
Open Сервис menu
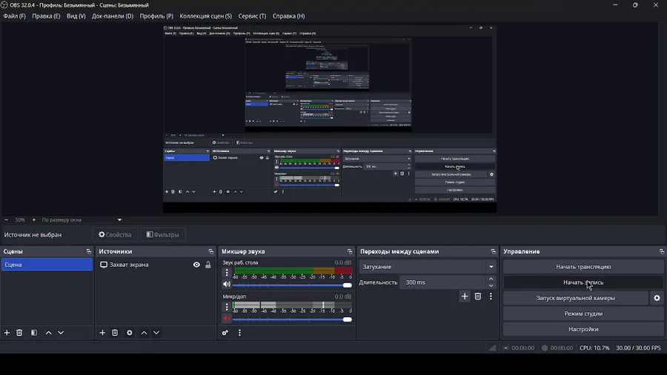(252, 16)
